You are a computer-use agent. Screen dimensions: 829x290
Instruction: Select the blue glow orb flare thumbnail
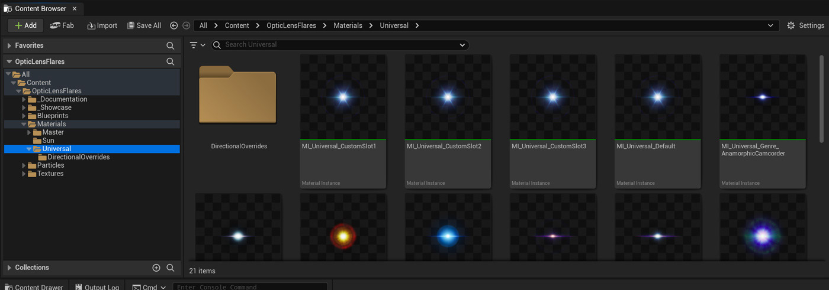click(x=448, y=227)
